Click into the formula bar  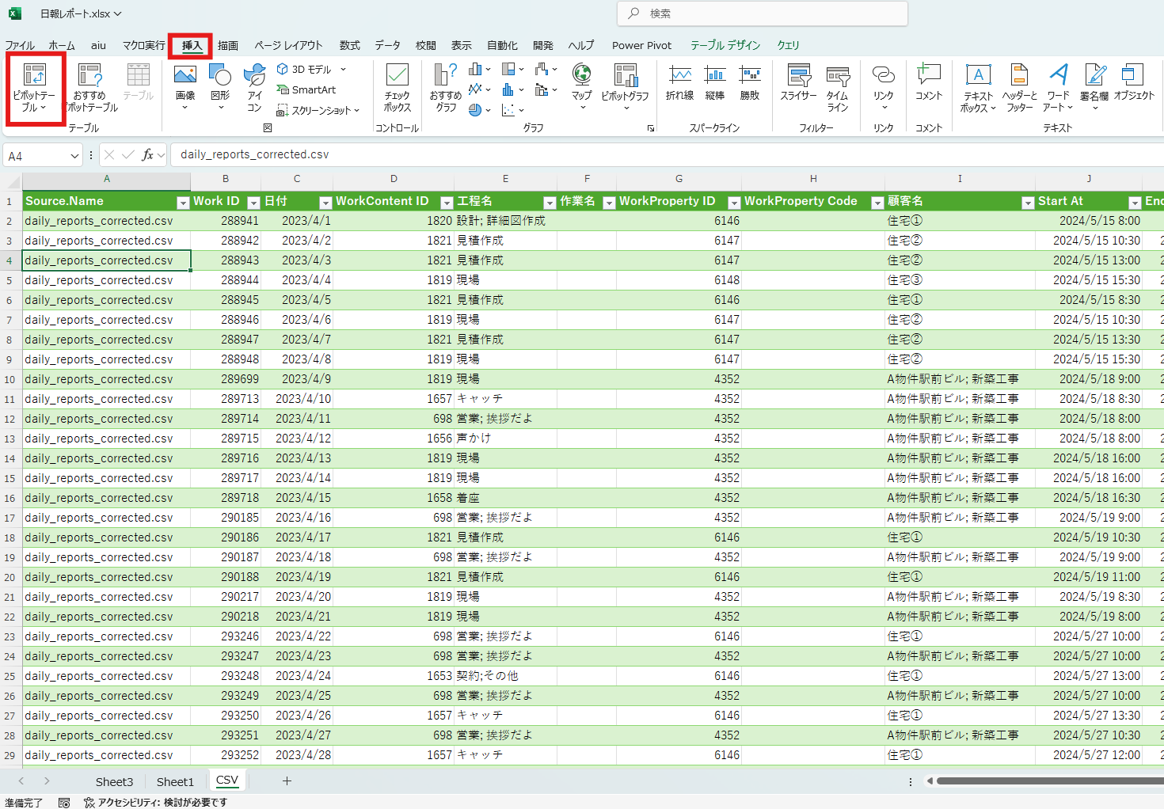[x=668, y=154]
